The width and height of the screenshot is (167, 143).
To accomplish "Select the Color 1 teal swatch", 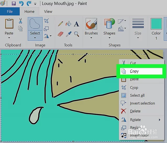I will (x=156, y=24).
